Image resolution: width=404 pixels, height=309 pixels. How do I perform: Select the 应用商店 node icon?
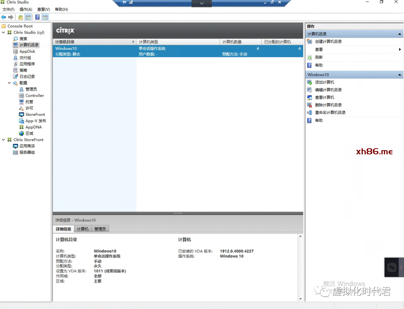pyautogui.click(x=15, y=146)
